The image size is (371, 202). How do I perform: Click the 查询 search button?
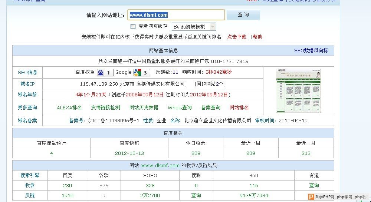coord(243,15)
